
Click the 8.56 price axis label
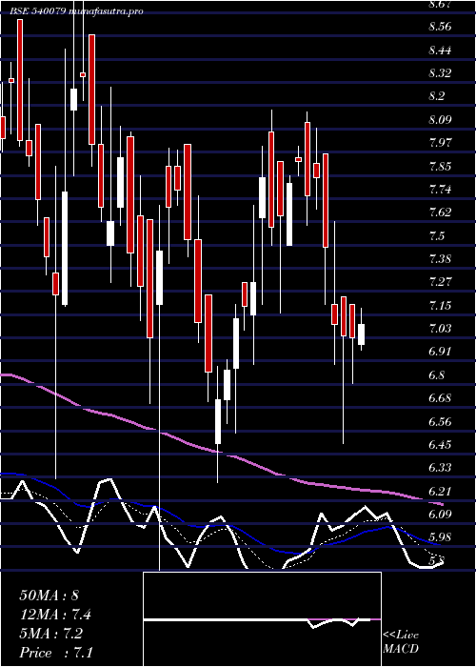pos(440,27)
